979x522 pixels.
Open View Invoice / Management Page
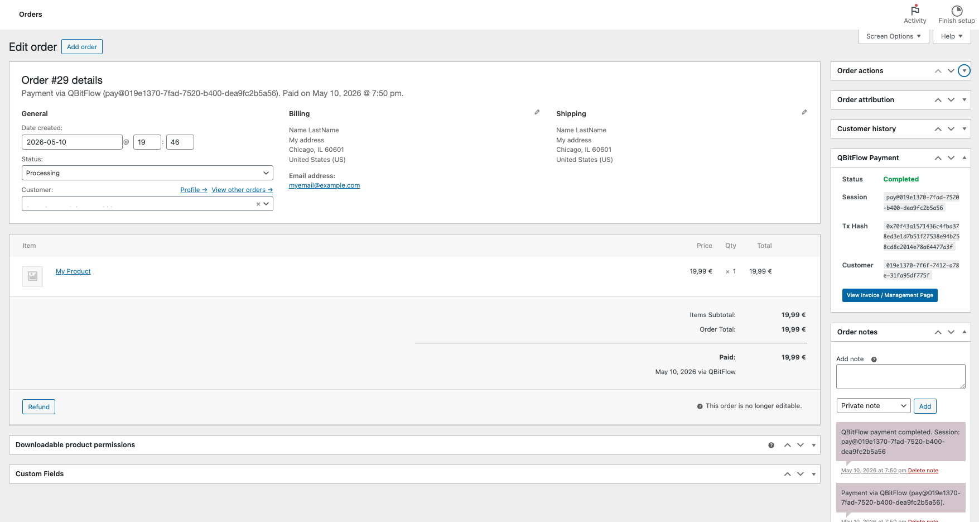(890, 295)
